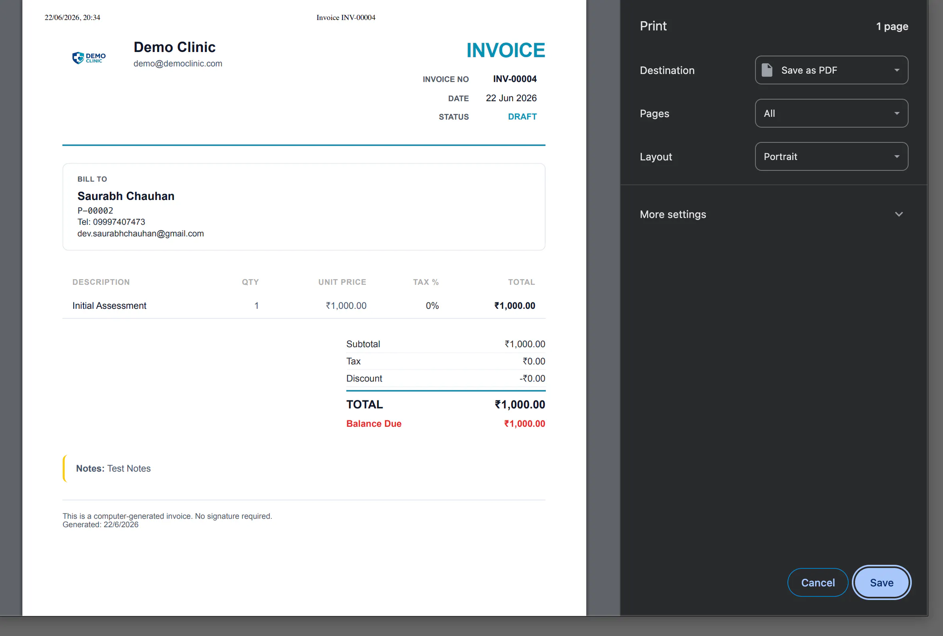Screen dimensions: 943x636
Task: Click the Test Notes text
Action: 128,468
